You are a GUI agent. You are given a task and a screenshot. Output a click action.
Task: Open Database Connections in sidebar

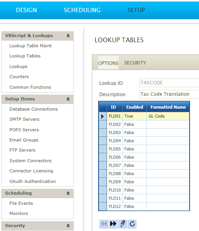click(34, 109)
